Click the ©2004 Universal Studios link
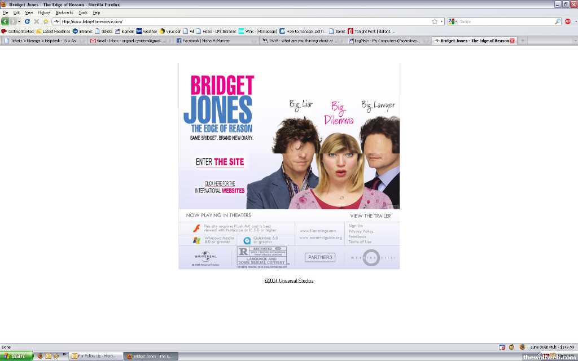 [x=289, y=281]
